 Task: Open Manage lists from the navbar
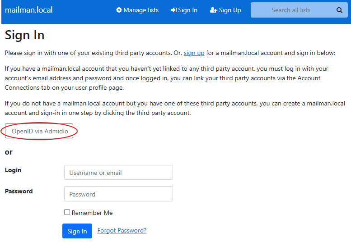[x=140, y=10]
